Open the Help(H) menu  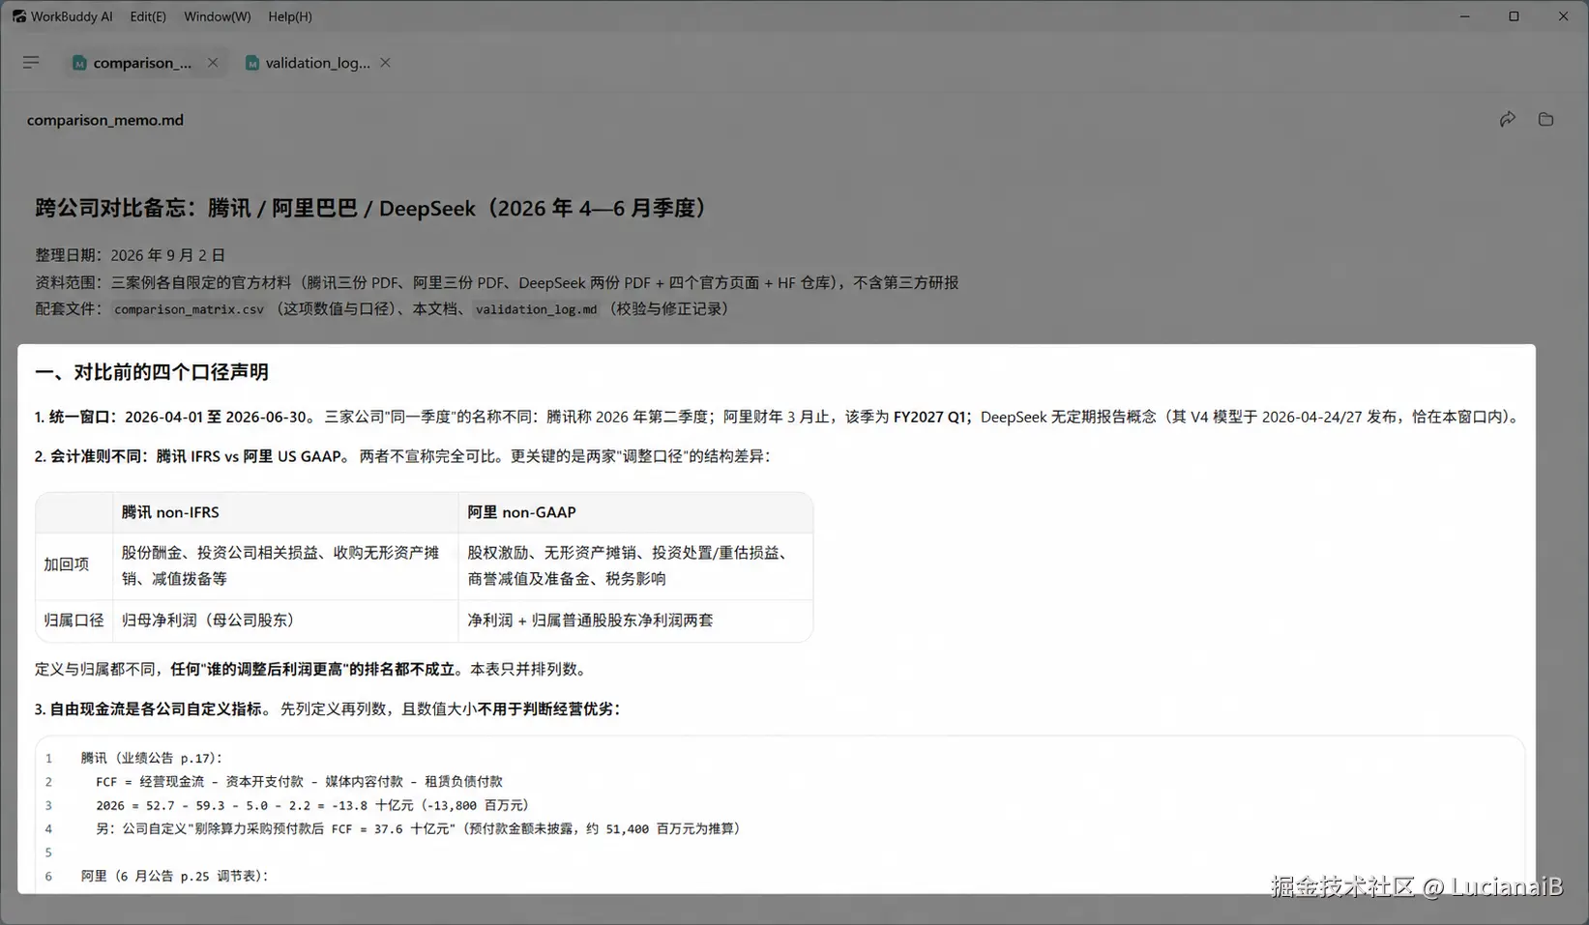pos(290,16)
